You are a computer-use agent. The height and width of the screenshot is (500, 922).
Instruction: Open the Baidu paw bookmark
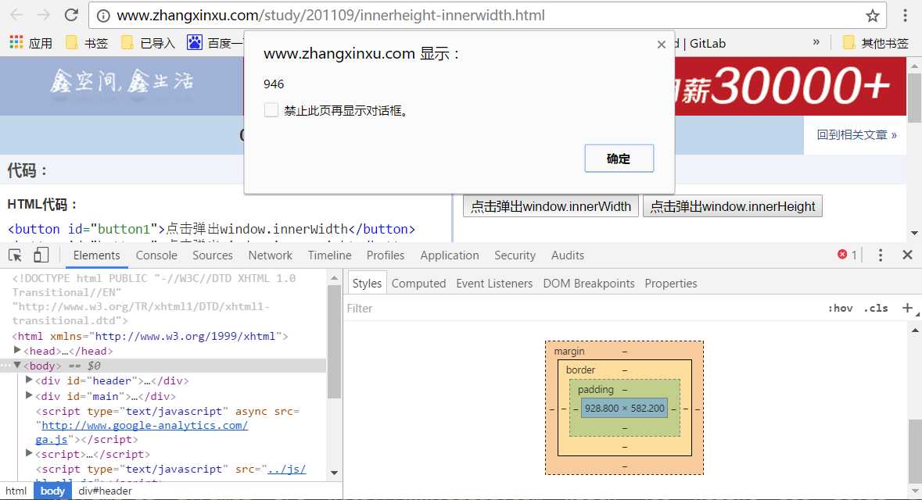(x=195, y=42)
